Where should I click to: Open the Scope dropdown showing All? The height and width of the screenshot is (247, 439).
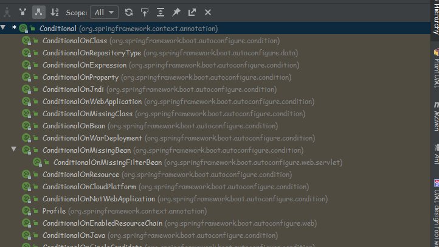click(x=104, y=12)
